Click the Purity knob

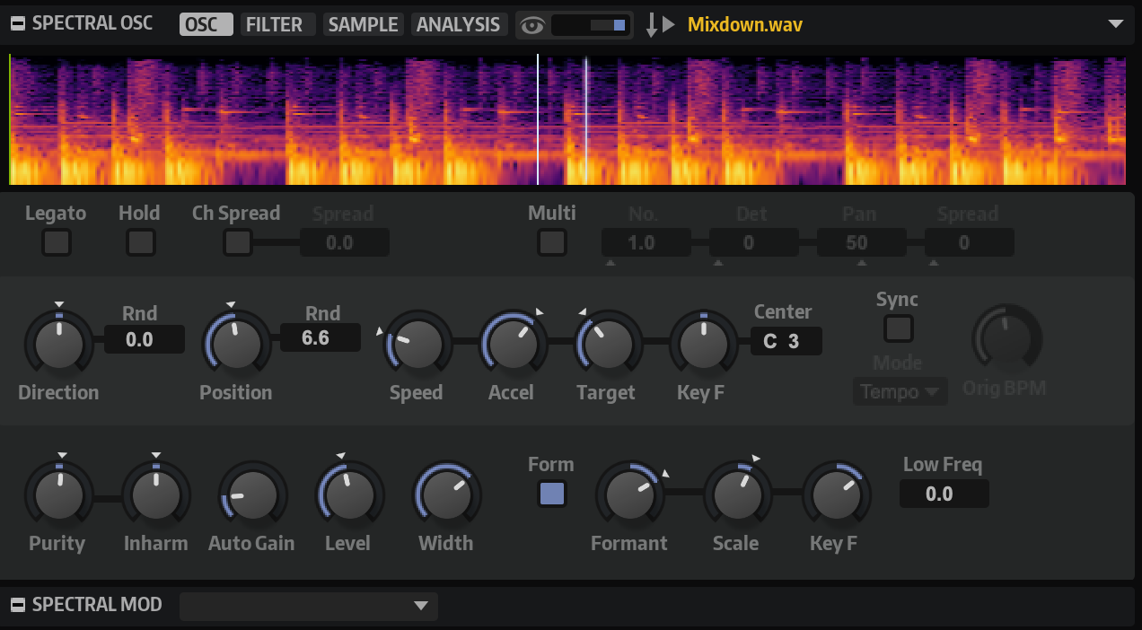tap(58, 494)
